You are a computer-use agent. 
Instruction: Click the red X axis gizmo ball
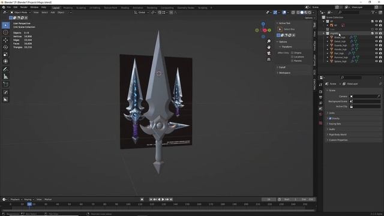(x=265, y=31)
